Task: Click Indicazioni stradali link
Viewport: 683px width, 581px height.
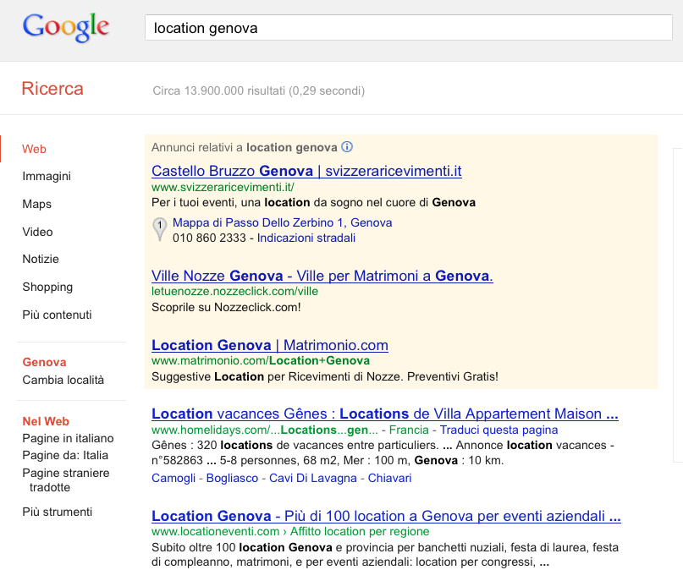Action: (x=306, y=238)
